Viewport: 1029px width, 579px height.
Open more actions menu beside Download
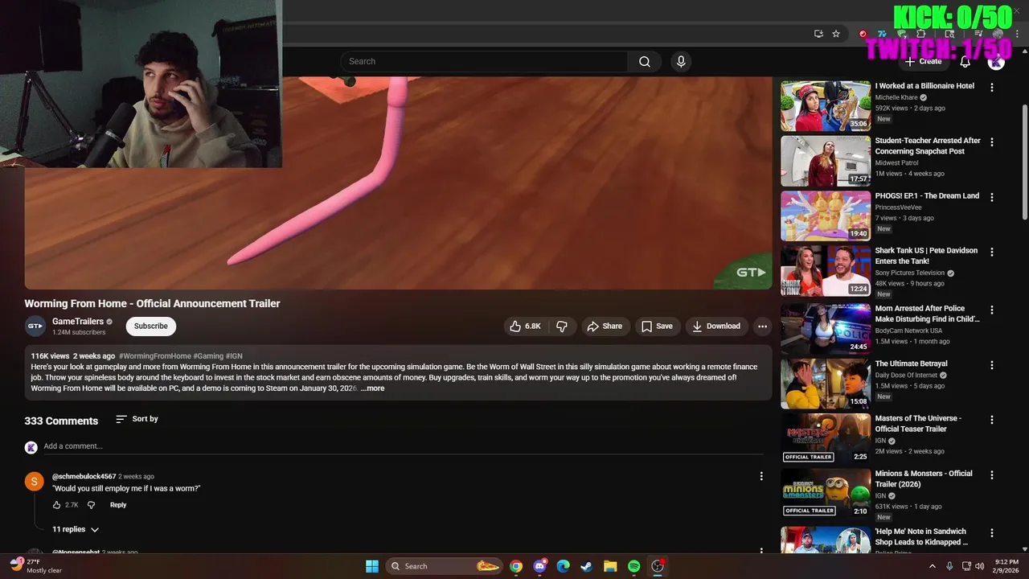(x=762, y=326)
